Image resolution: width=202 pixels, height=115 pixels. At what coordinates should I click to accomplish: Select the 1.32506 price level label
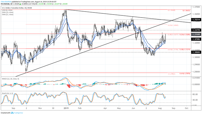pos(196,39)
